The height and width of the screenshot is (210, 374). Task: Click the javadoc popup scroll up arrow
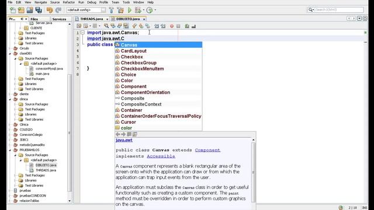click(x=253, y=140)
